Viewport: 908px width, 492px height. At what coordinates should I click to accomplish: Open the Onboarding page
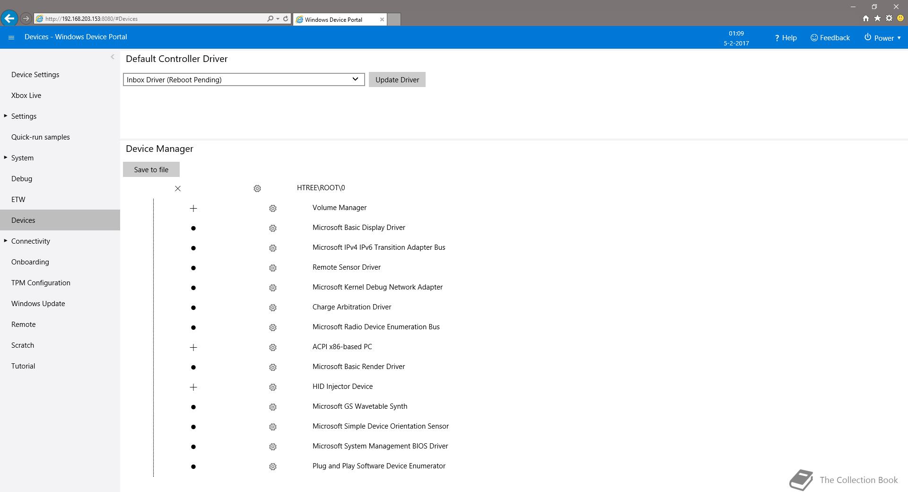click(x=30, y=262)
